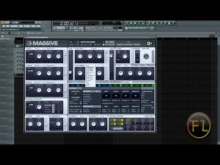
Task: Click the Save MIDI button in Macro Control
Action: coord(149,116)
